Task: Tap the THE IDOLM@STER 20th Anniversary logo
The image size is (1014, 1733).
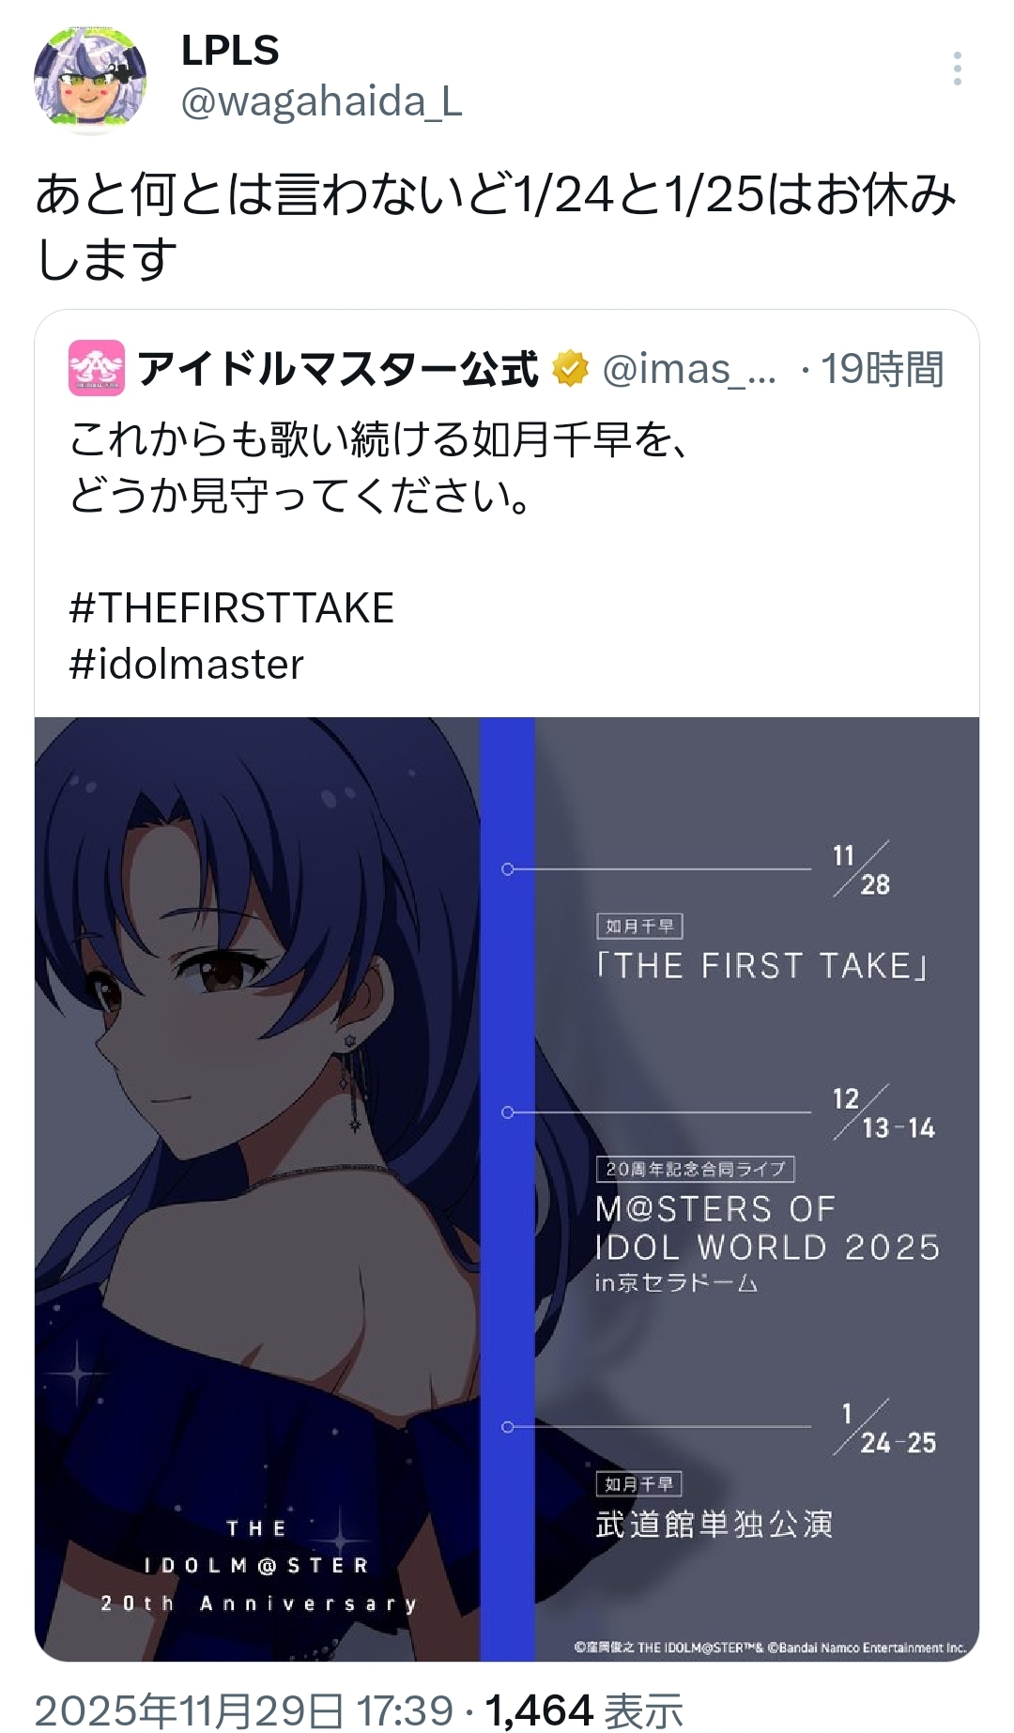Action: pos(258,1566)
